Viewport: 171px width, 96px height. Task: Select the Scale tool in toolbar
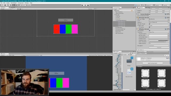[11, 5]
